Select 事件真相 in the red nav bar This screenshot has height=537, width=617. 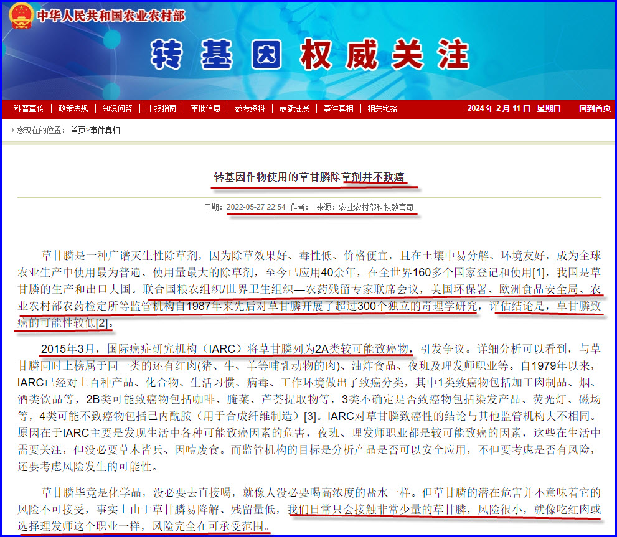pos(338,108)
